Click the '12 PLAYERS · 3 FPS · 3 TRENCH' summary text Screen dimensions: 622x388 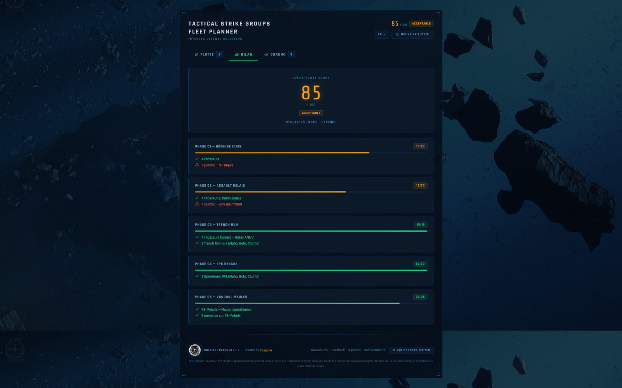311,122
